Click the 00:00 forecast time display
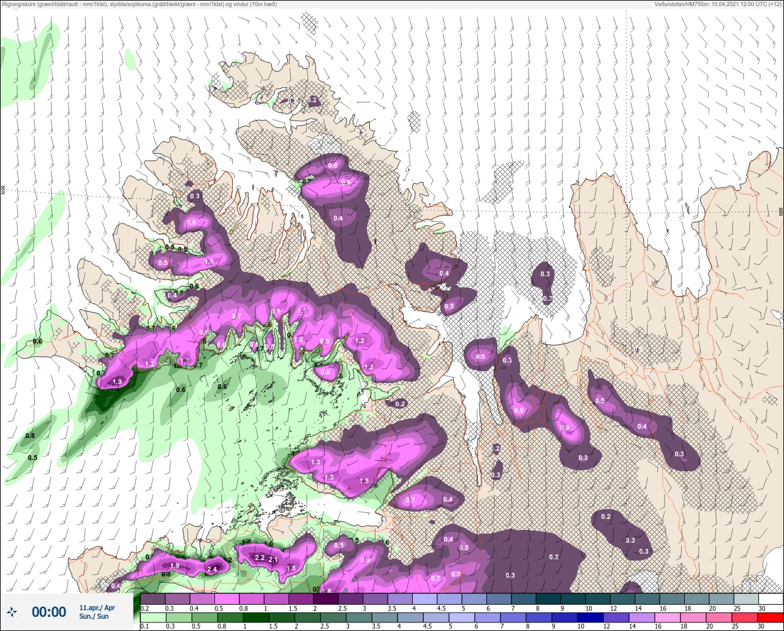Image resolution: width=784 pixels, height=631 pixels. 48,611
